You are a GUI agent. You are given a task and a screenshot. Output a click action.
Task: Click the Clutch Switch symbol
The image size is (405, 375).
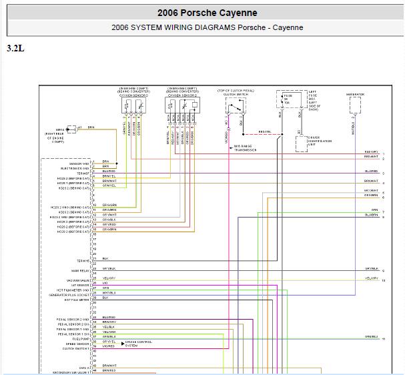tap(236, 105)
